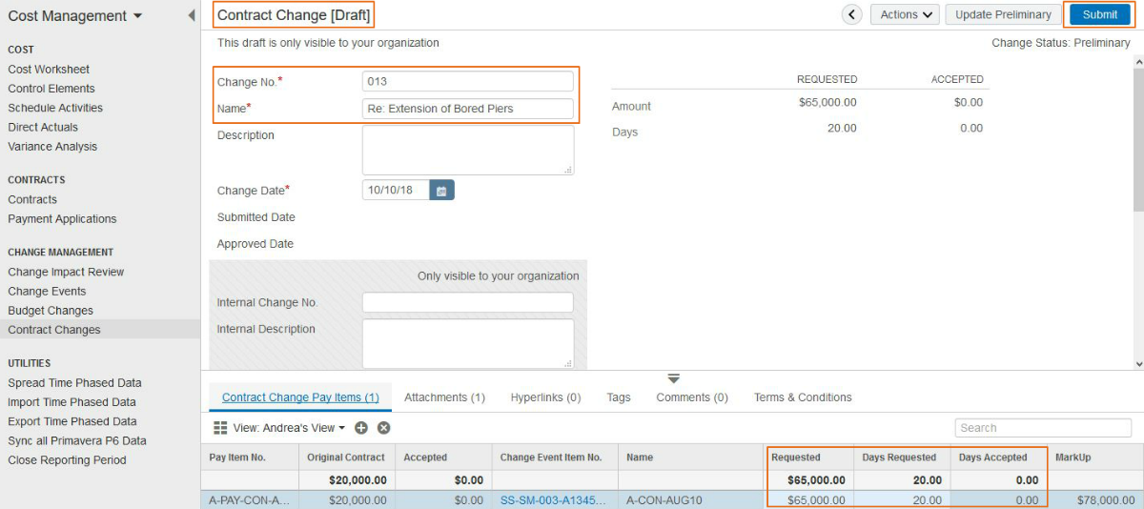
Task: Click Sync all Primavera P6 Data
Action: [x=77, y=440]
